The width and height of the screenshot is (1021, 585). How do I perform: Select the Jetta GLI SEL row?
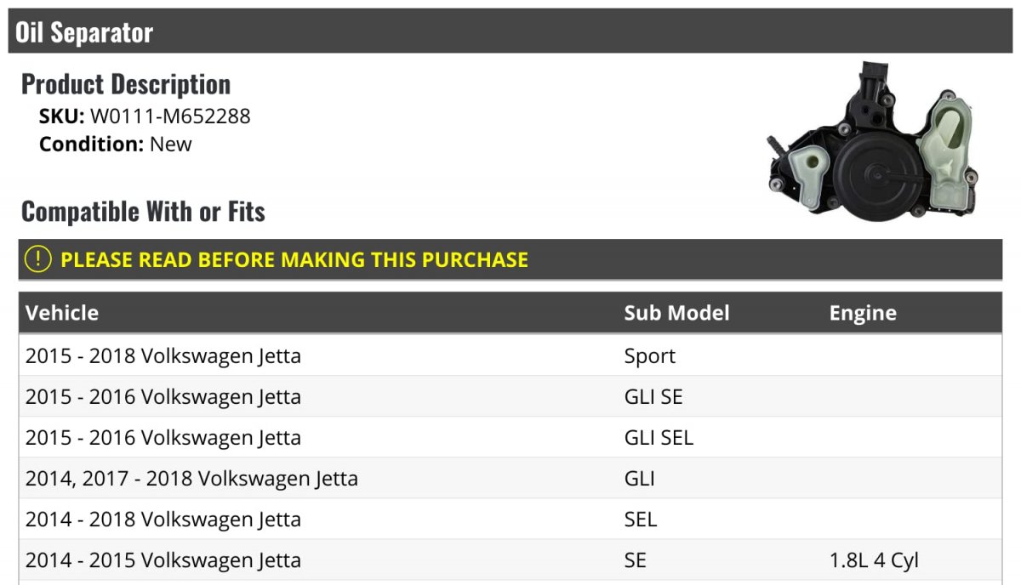tap(510, 437)
